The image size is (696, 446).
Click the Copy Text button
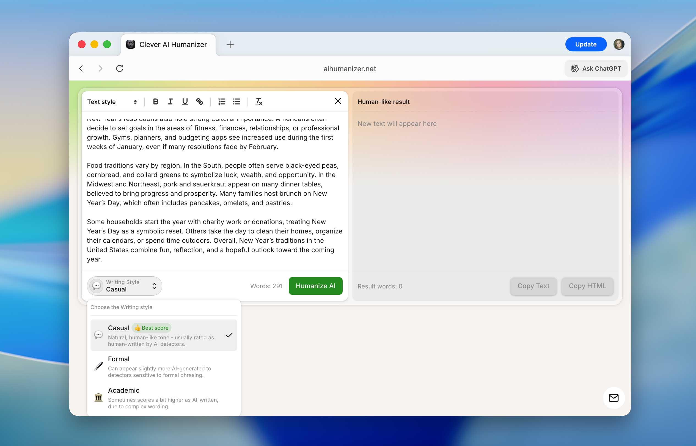[x=533, y=286]
